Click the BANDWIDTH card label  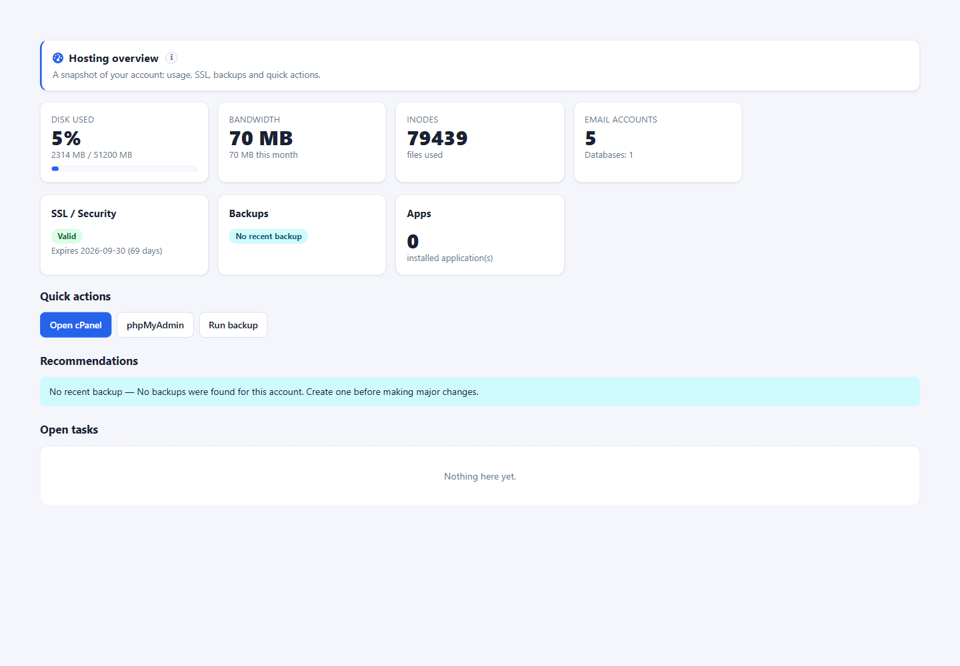pyautogui.click(x=255, y=120)
